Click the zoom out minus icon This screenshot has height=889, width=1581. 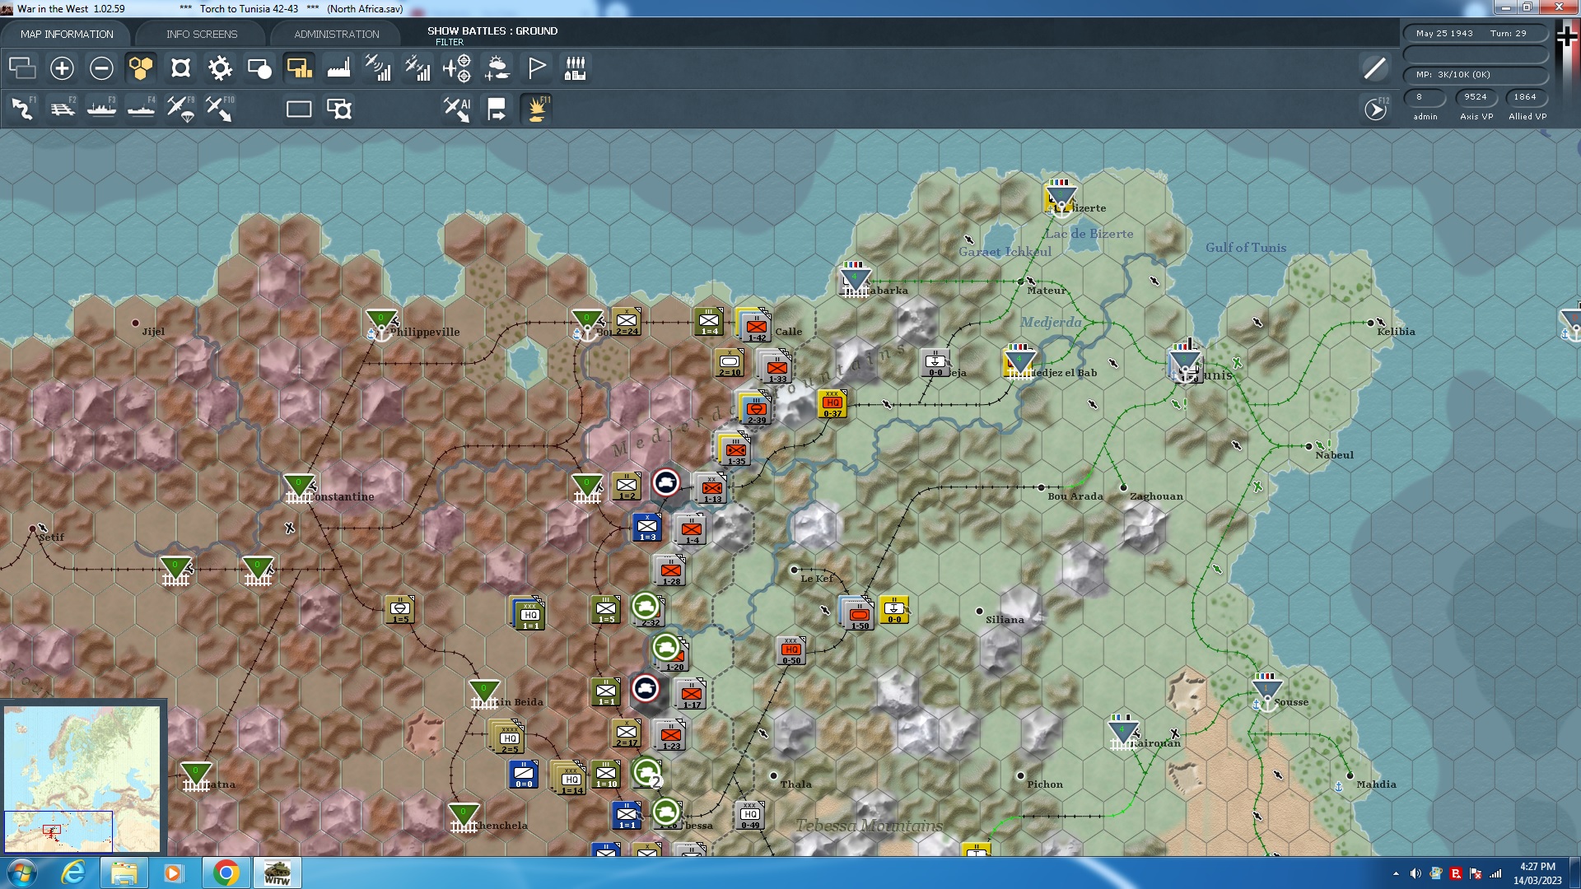[x=101, y=68]
